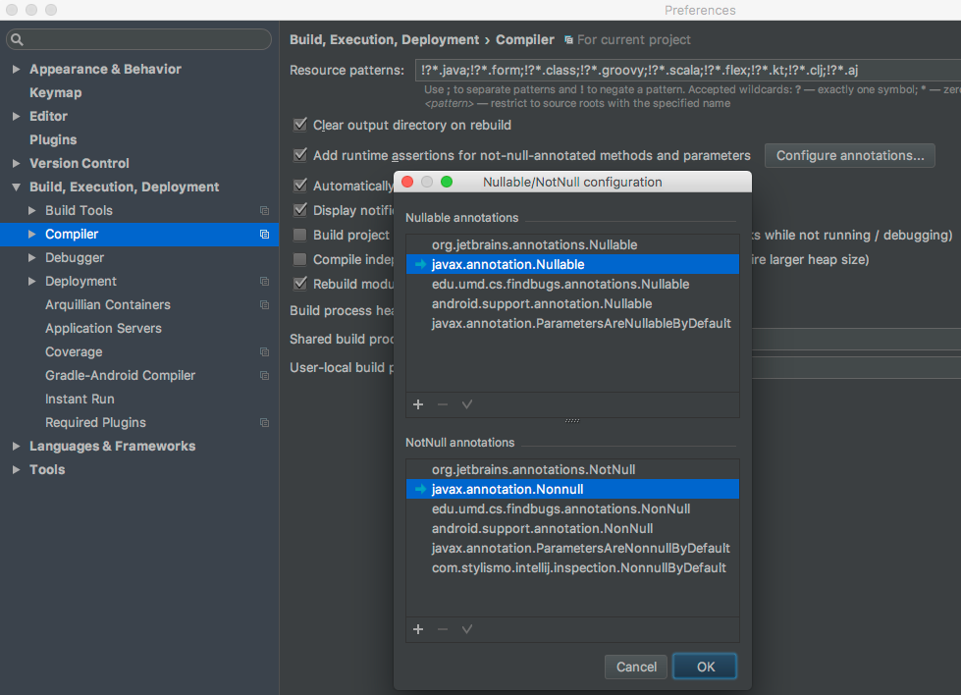
Task: Open the Gradle-Android Compiler page
Action: coord(120,376)
